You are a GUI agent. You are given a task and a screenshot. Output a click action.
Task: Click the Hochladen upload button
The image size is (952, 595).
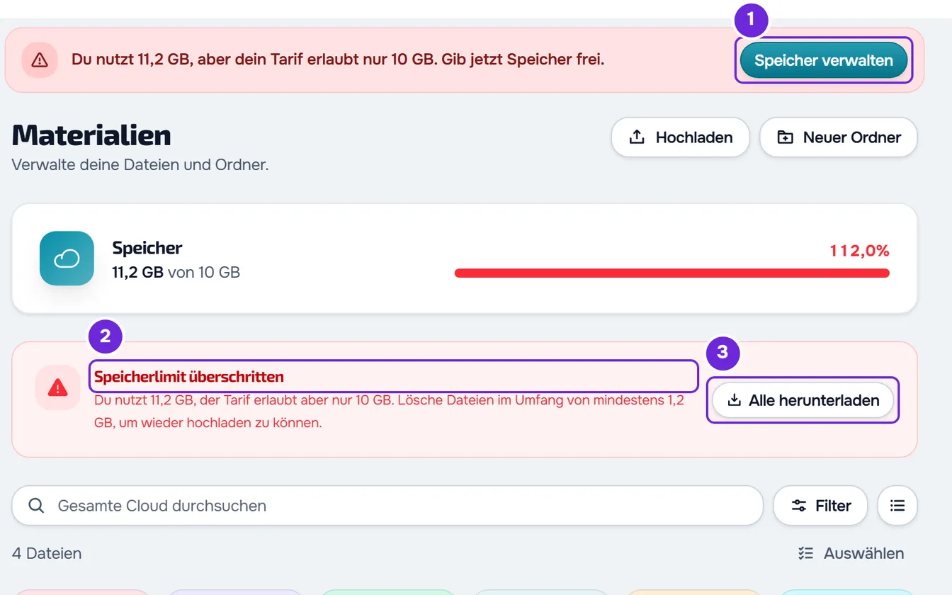point(680,137)
